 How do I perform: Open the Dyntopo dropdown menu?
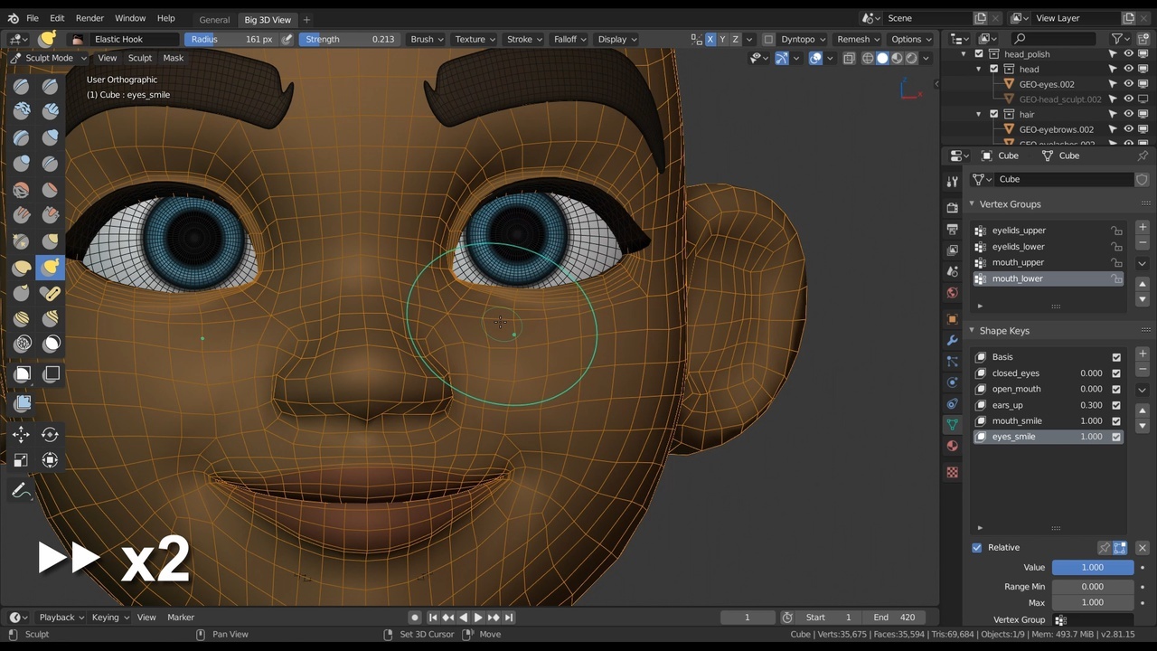[x=802, y=39]
